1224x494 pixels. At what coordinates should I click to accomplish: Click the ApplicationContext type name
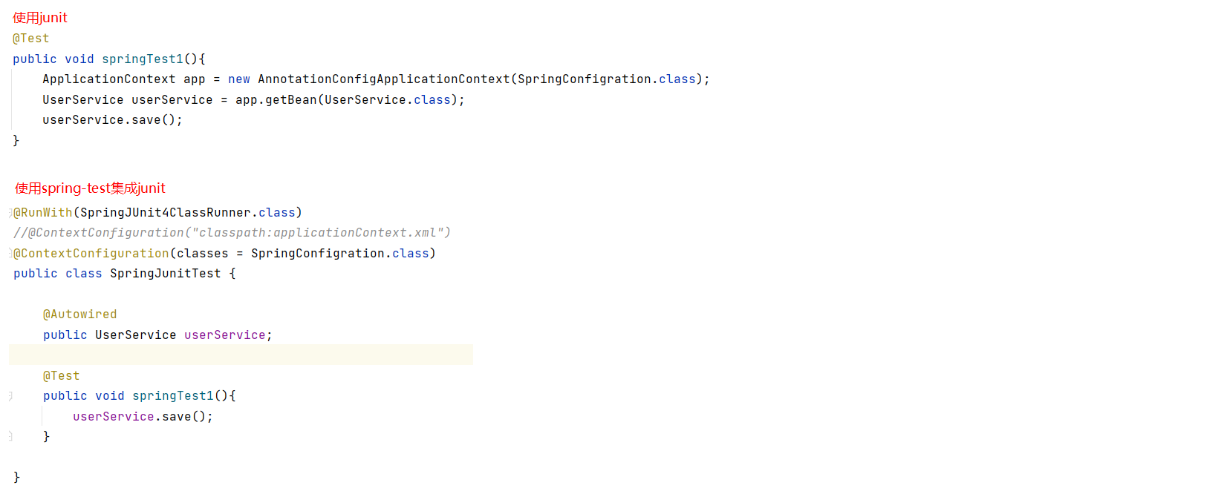pyautogui.click(x=108, y=79)
